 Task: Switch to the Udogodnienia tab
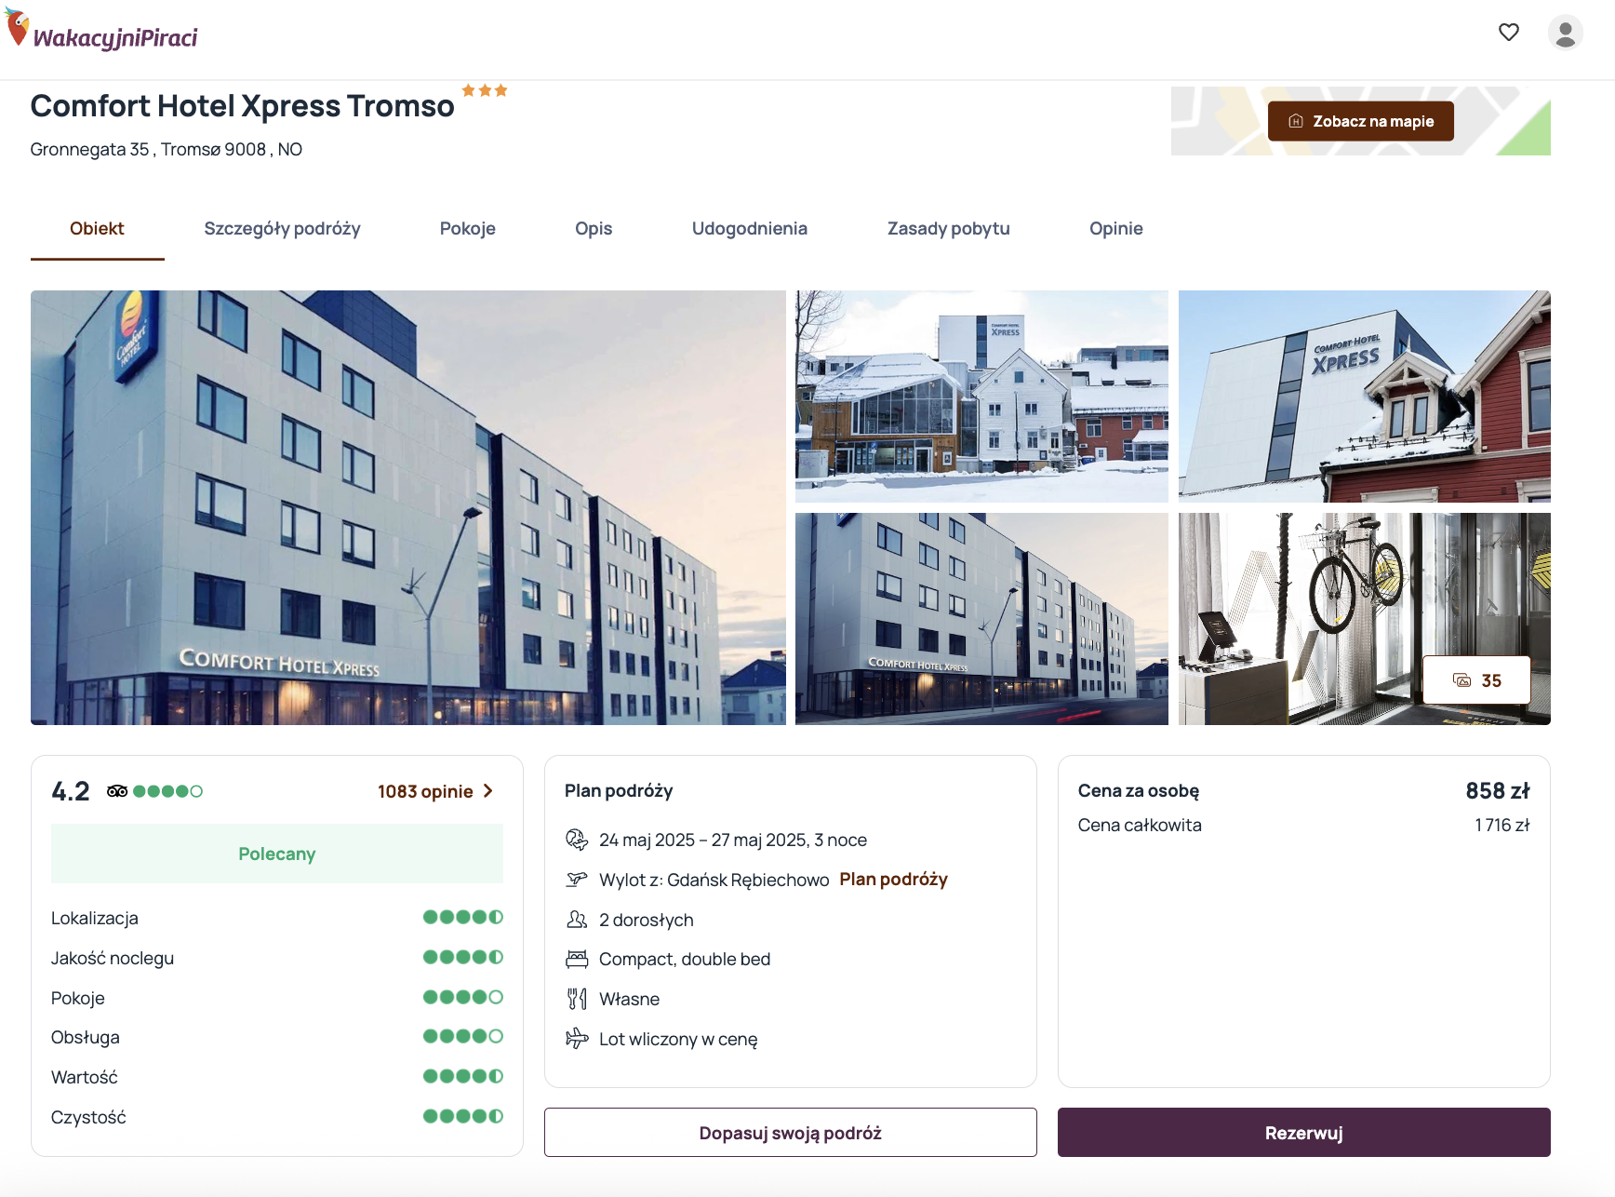coord(750,228)
